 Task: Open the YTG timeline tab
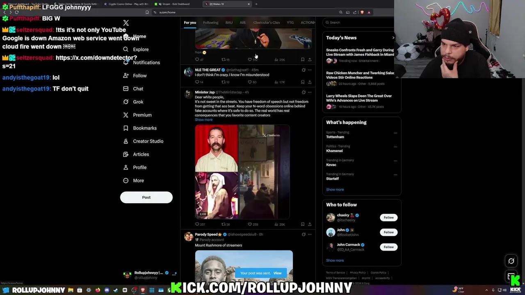(x=290, y=23)
